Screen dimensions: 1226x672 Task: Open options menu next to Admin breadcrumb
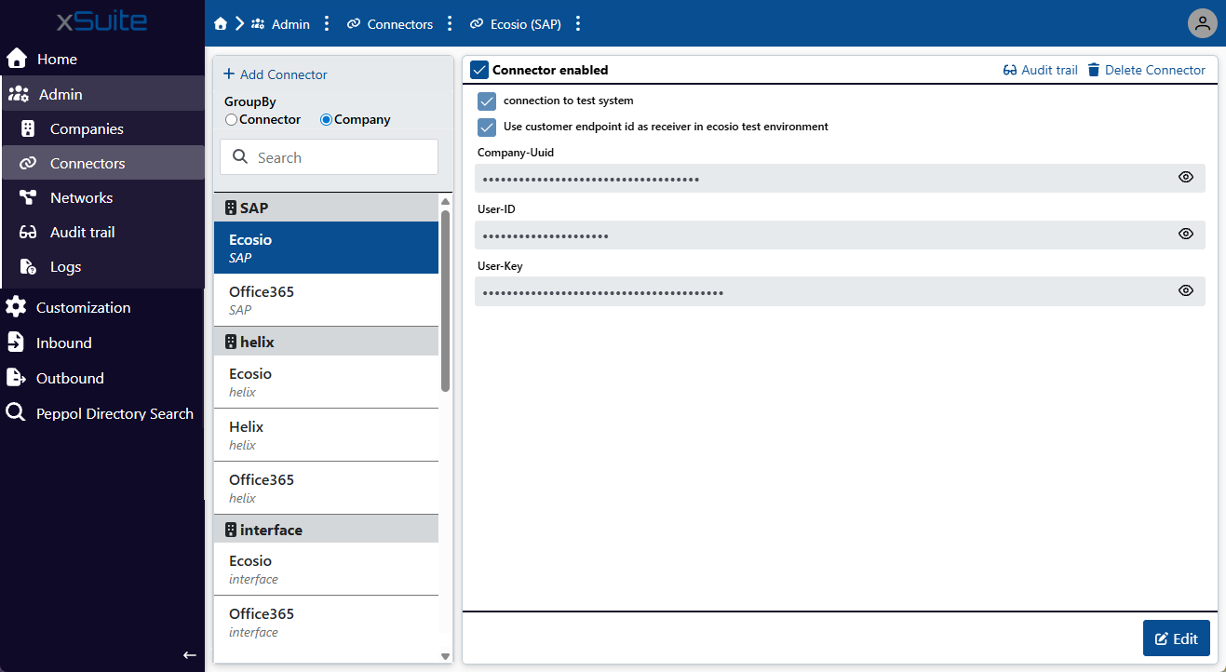pyautogui.click(x=327, y=24)
